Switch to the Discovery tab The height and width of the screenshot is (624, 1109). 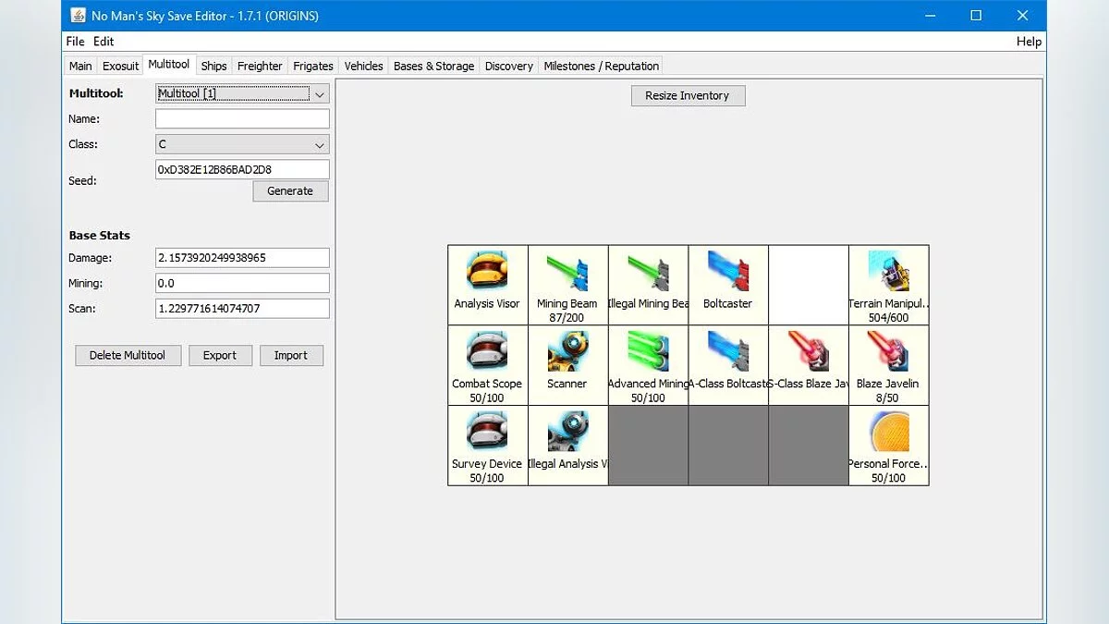tap(508, 66)
